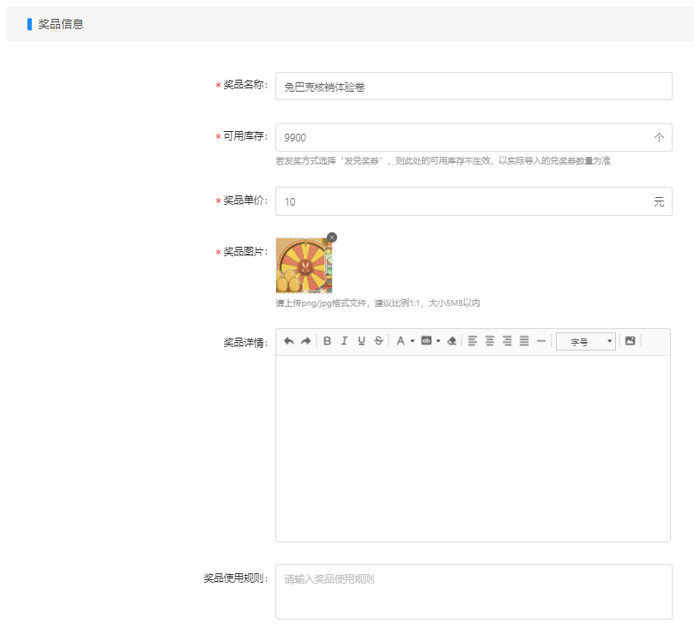
Task: Click inside the 奖品详情 rich text area
Action: point(473,448)
